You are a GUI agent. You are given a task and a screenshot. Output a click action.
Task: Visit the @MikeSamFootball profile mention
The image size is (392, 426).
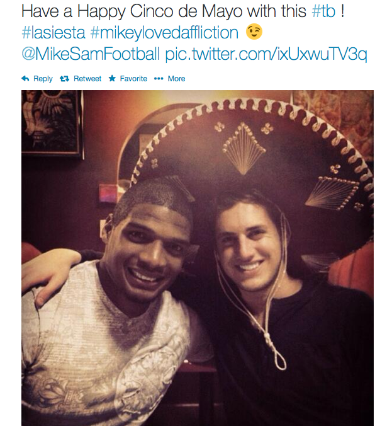pyautogui.click(x=91, y=54)
